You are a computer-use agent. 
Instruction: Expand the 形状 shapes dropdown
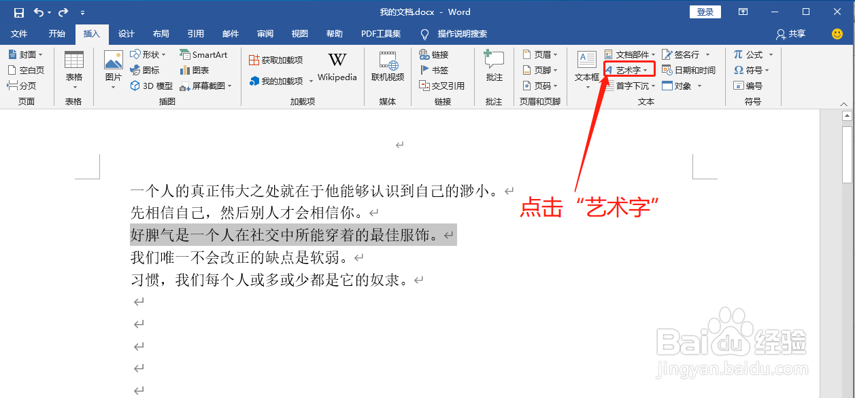(146, 54)
